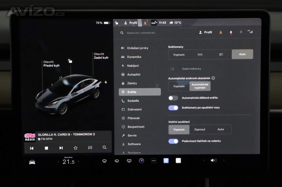
Task: Select Nabíjení in the settings sidebar
Action: [x=133, y=66]
